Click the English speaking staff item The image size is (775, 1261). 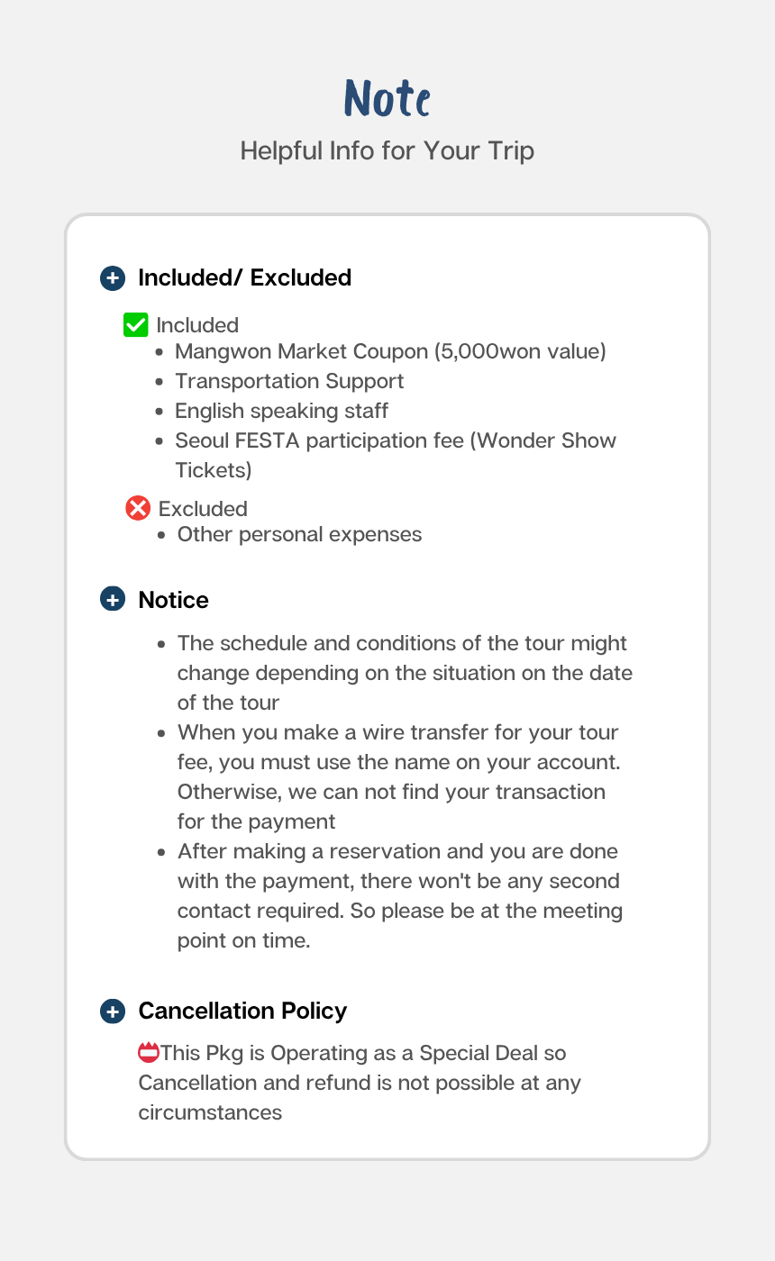coord(282,411)
